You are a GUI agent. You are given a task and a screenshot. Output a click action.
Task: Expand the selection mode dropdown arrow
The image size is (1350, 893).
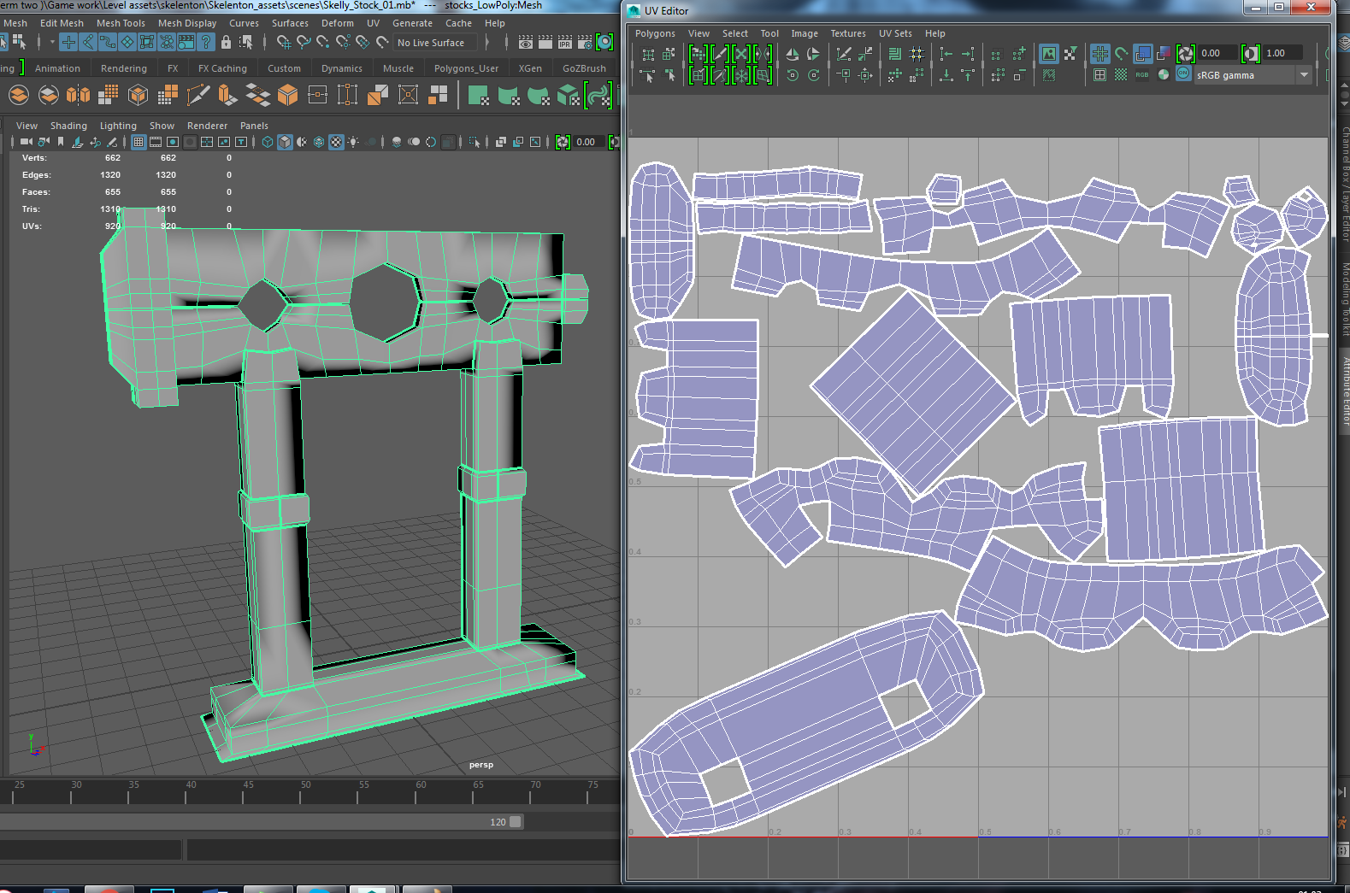tap(52, 42)
